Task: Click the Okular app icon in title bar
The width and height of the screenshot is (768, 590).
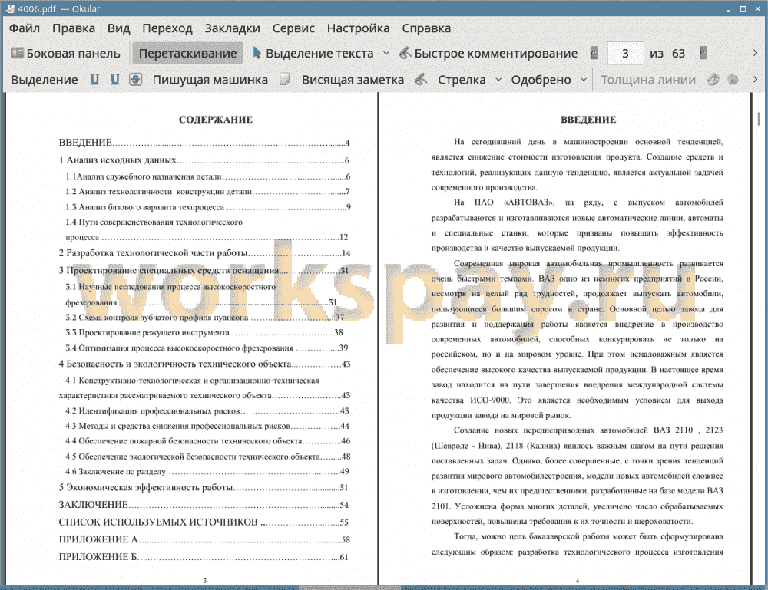Action: (x=10, y=8)
